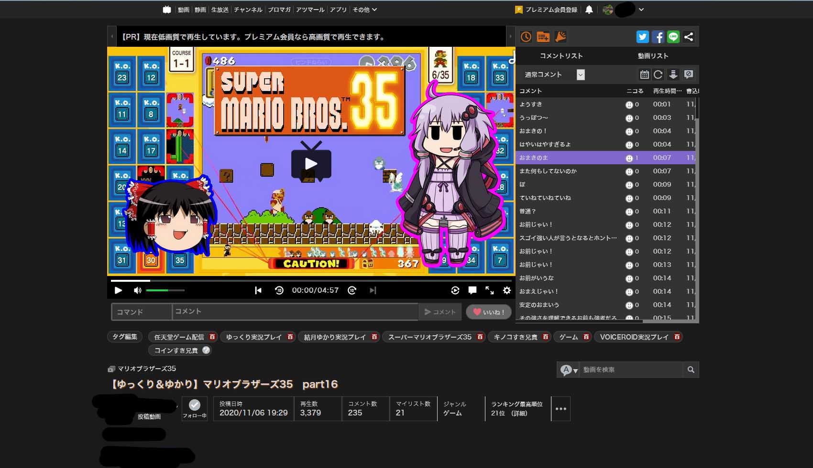Play the video from control bar
813x468 pixels.
tap(118, 290)
